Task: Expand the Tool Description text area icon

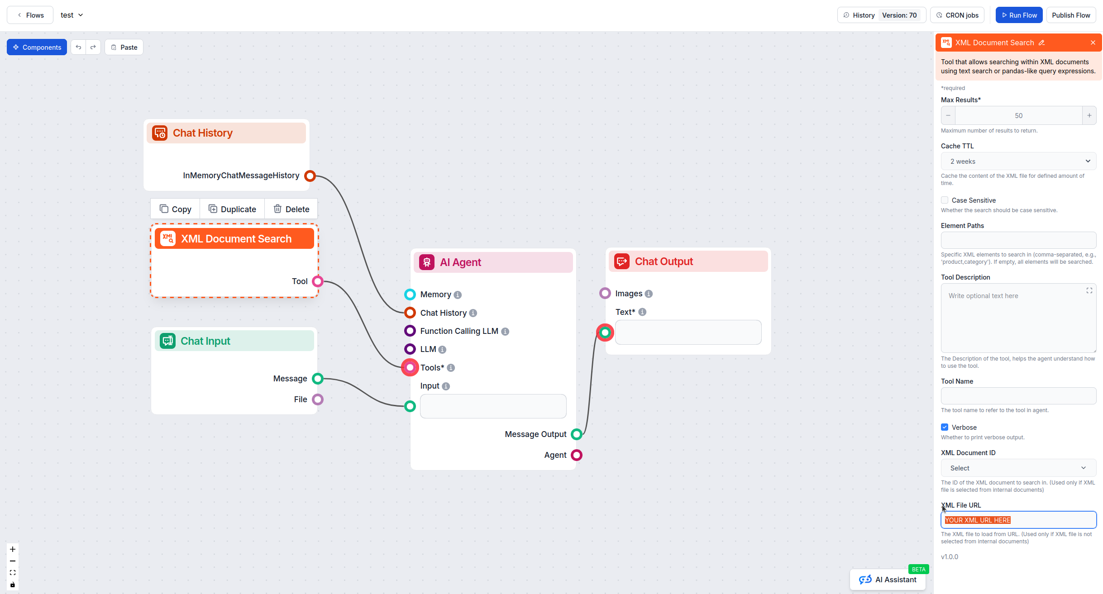Action: [1089, 290]
